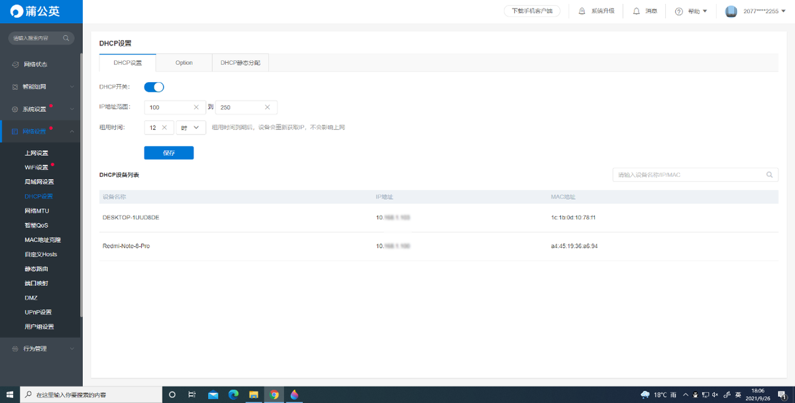Click the 消息 bell icon
This screenshot has width=795, height=403.
(x=636, y=11)
